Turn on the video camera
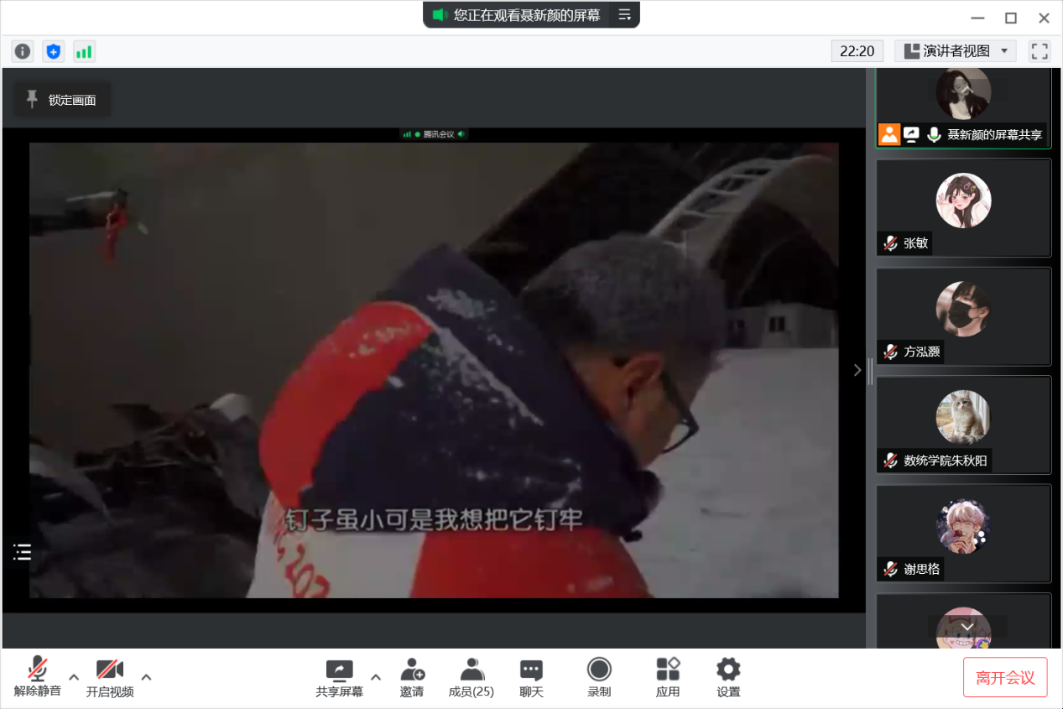The width and height of the screenshot is (1063, 709). click(x=110, y=677)
